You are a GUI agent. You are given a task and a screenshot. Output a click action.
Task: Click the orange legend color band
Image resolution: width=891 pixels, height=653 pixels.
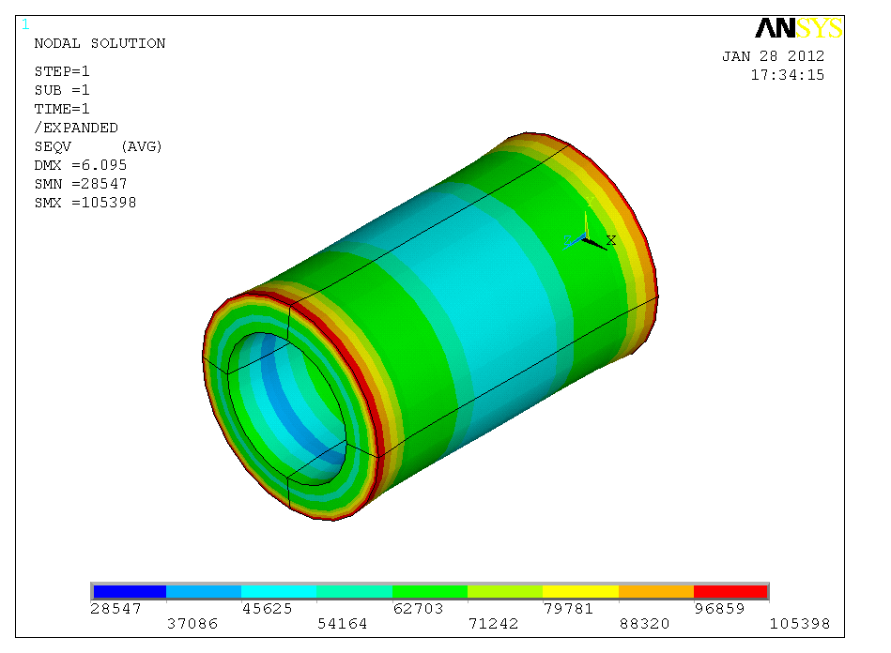tap(656, 592)
